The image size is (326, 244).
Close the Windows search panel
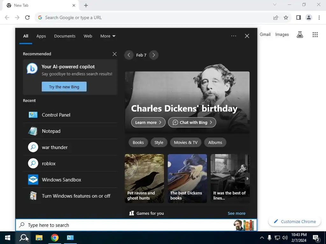point(247,36)
